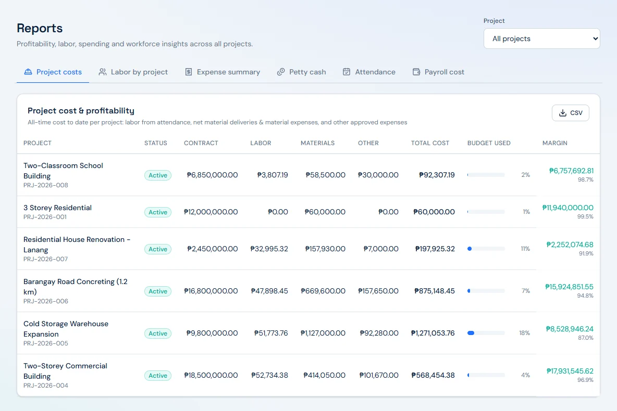Click total cost ₱1,271,053.76

(x=433, y=333)
